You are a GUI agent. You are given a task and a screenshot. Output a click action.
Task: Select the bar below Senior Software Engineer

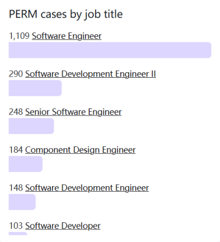pyautogui.click(x=31, y=126)
